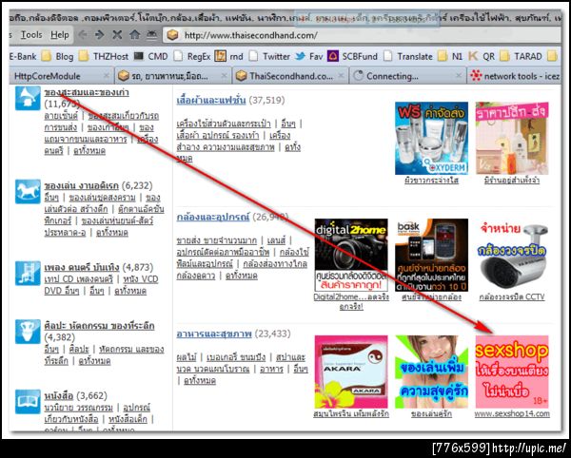This screenshot has width=571, height=458.
Task: Open อาหารและสุขภาพ category heading
Action: pyautogui.click(x=214, y=334)
